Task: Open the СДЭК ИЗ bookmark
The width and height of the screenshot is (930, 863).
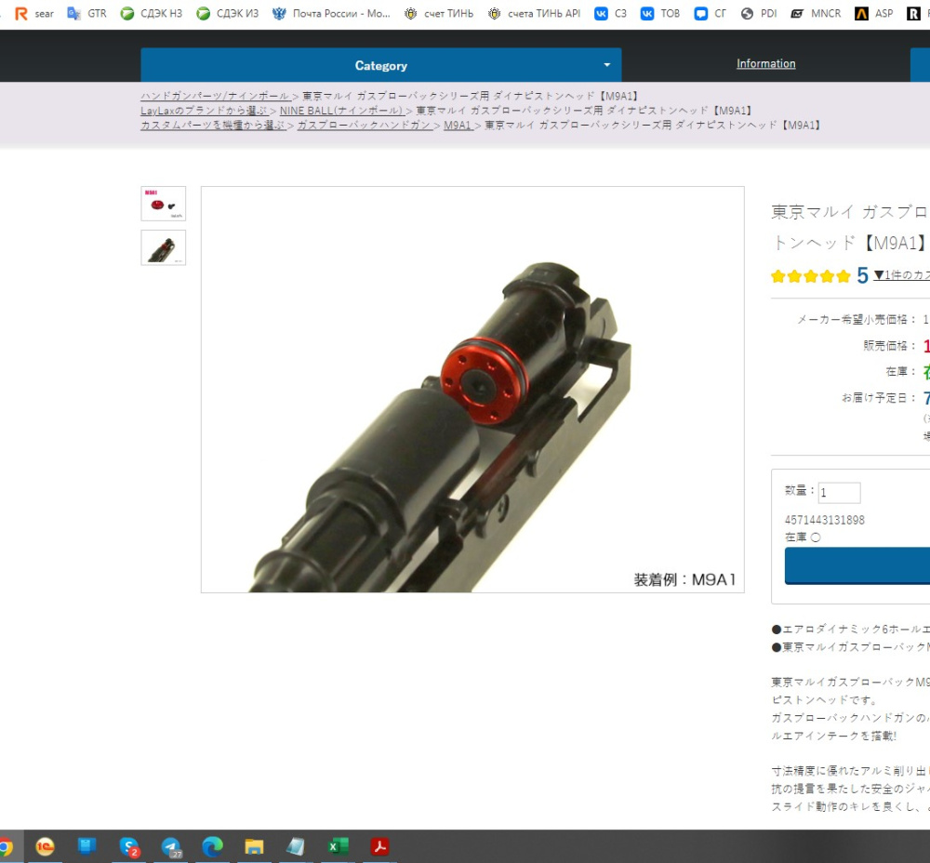Action: click(227, 13)
